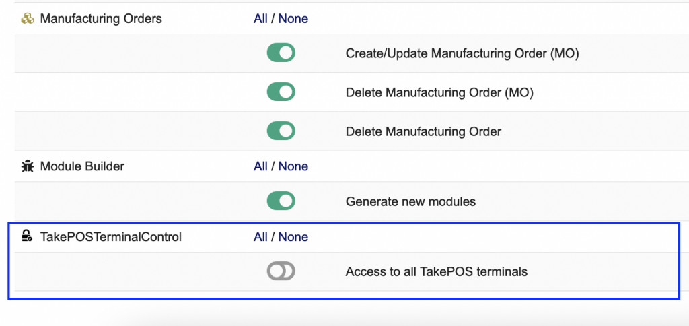
Task: Disable Create/Update Manufacturing Order (MO) permission
Action: coord(281,53)
